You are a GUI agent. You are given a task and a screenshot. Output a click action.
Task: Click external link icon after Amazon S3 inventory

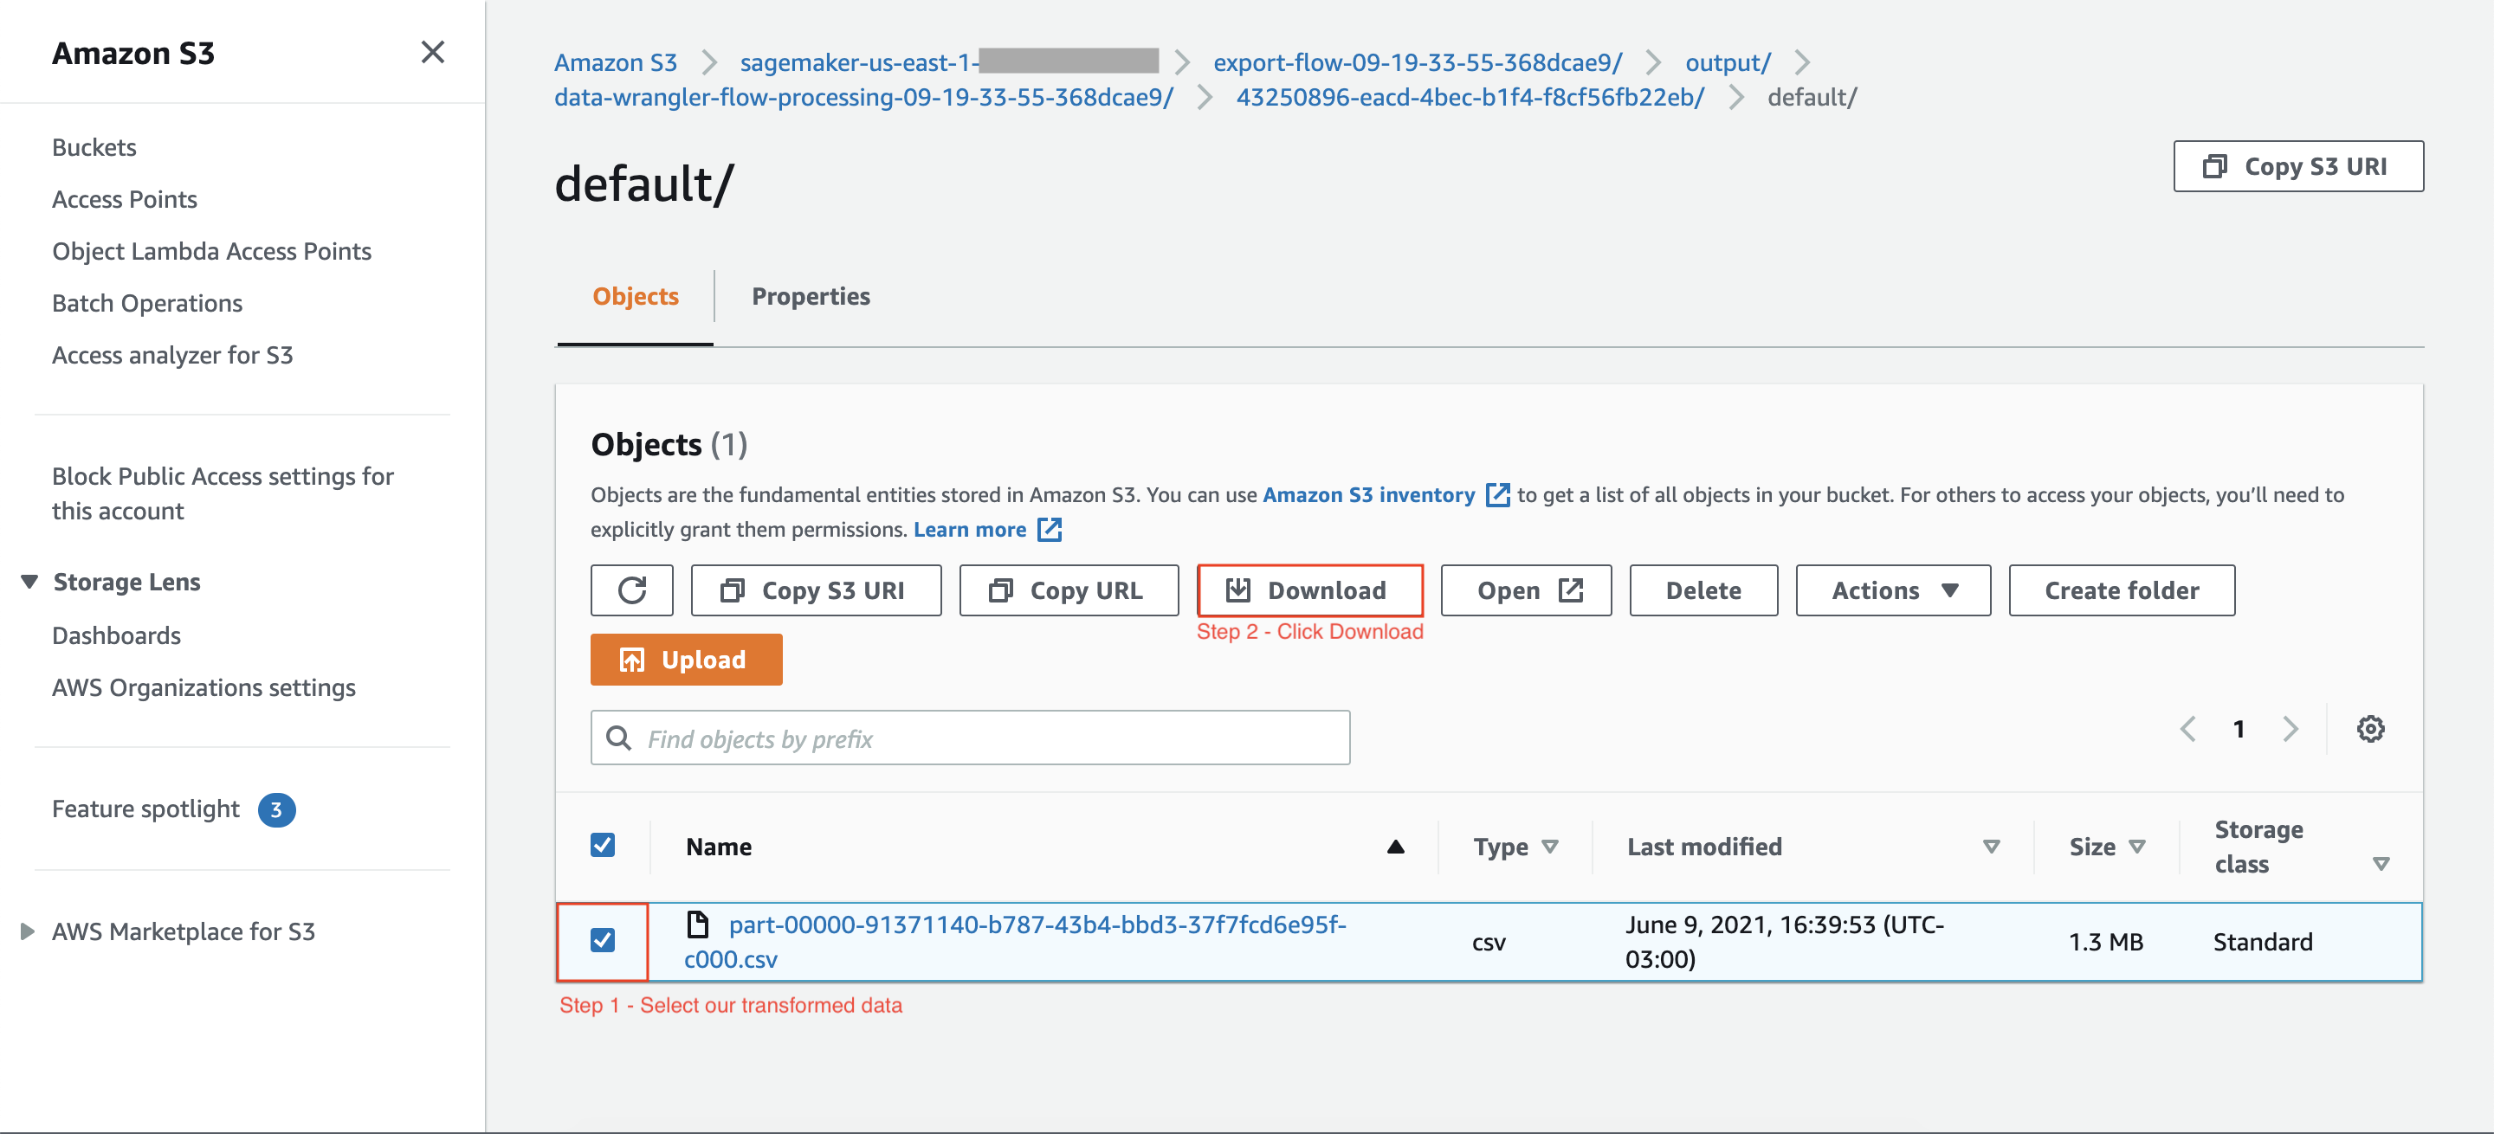[1496, 494]
